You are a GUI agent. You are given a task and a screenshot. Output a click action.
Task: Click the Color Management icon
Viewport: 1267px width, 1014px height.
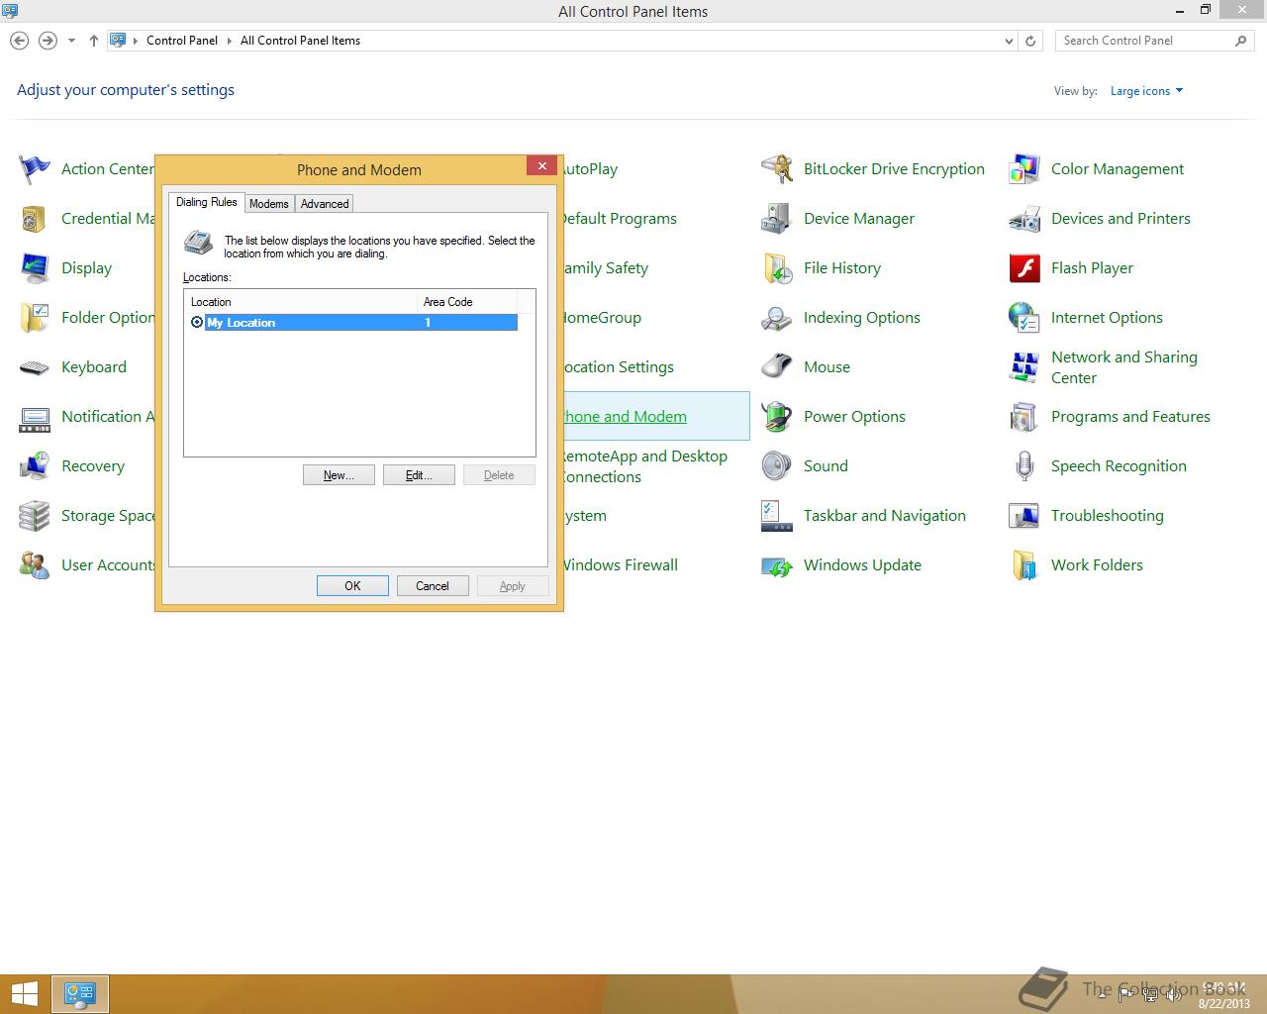click(x=1024, y=169)
